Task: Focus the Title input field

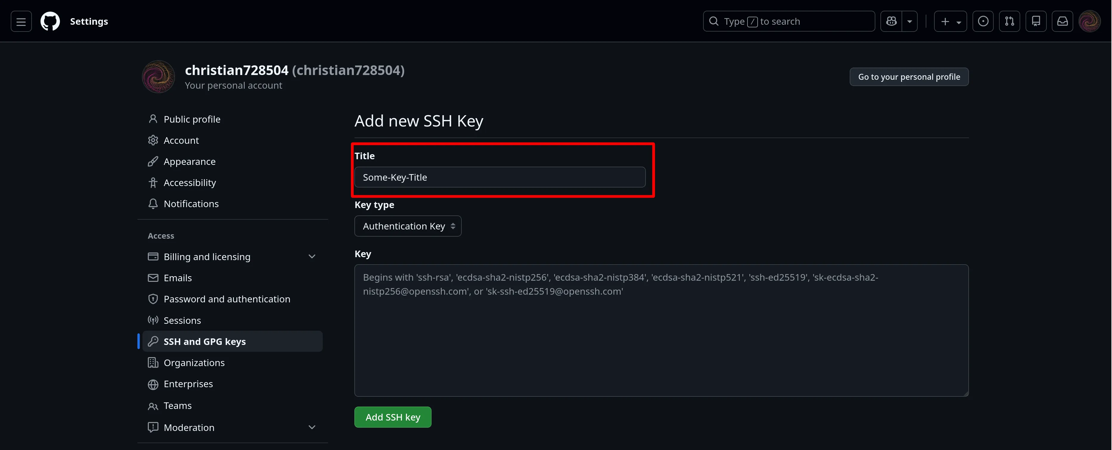Action: 500,178
